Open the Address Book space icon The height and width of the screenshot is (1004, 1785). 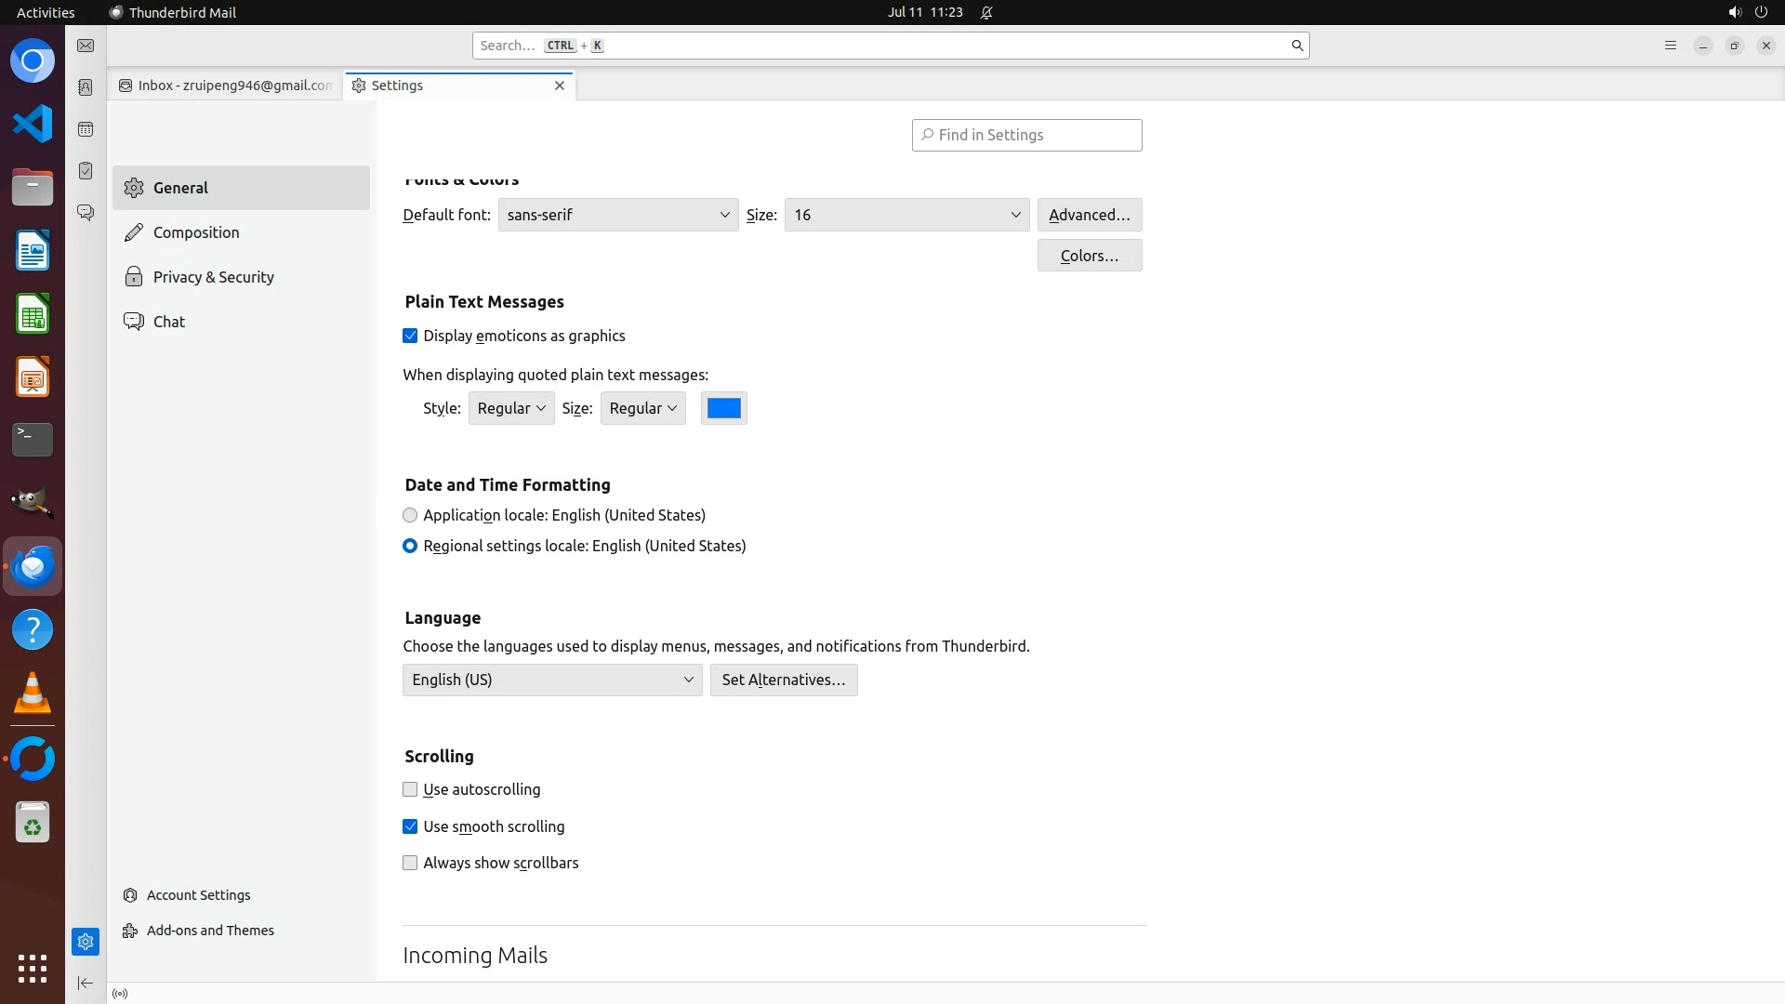coord(86,87)
